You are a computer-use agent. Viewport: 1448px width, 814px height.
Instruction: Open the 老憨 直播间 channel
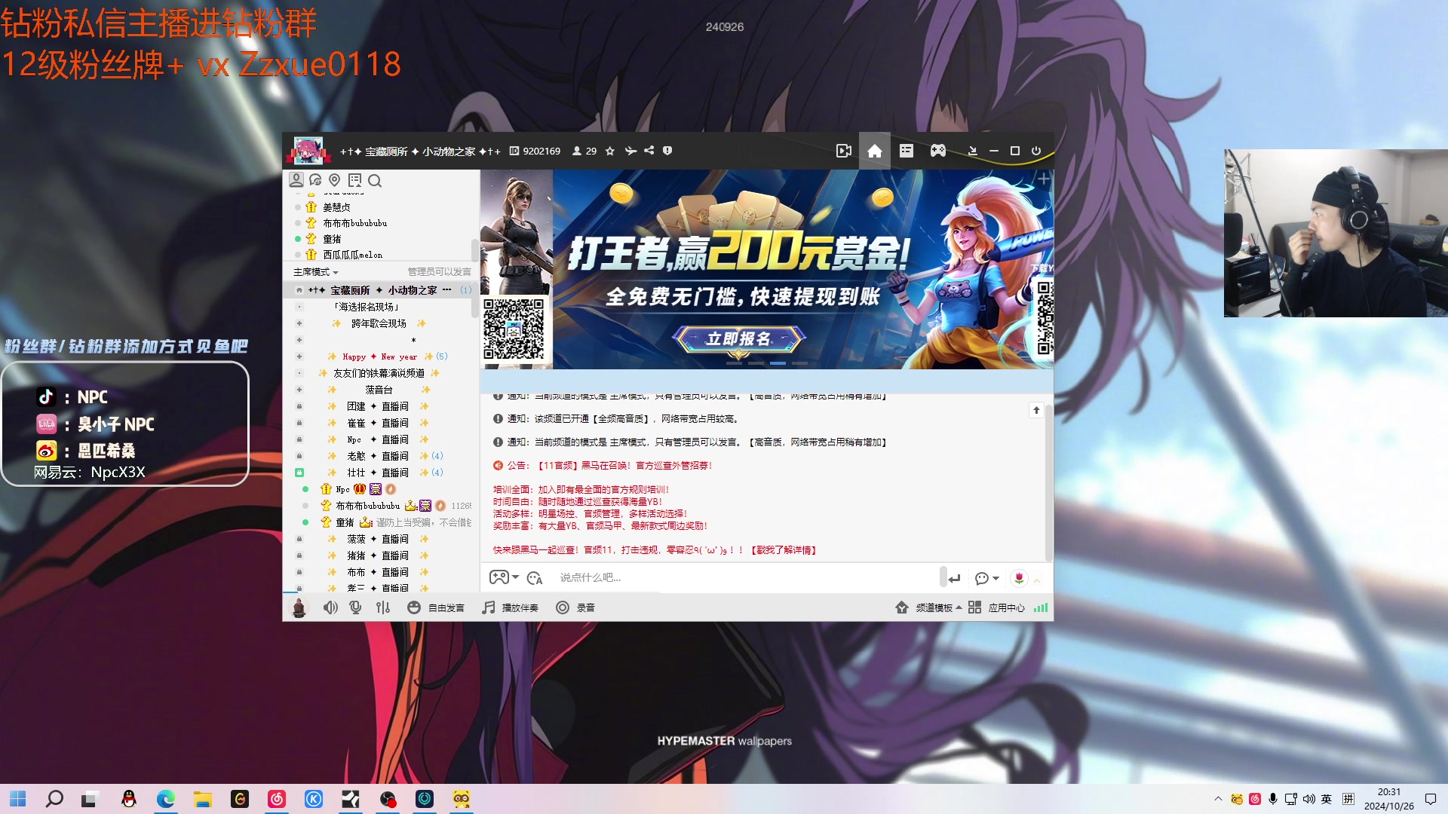(x=378, y=456)
